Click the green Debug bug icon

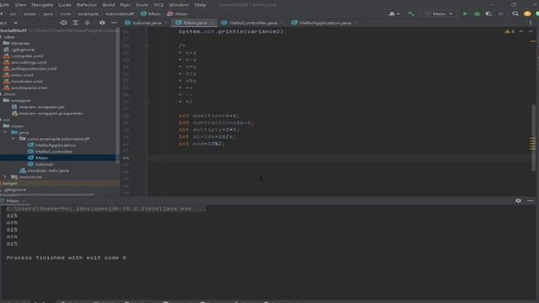pyautogui.click(x=477, y=13)
